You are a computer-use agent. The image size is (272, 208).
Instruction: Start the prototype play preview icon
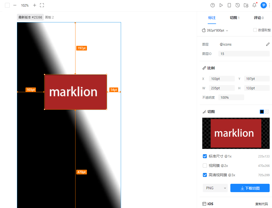221,5
